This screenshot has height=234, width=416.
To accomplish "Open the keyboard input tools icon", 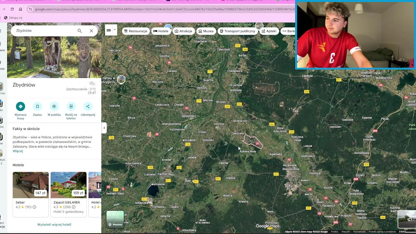I will click(x=109, y=30).
